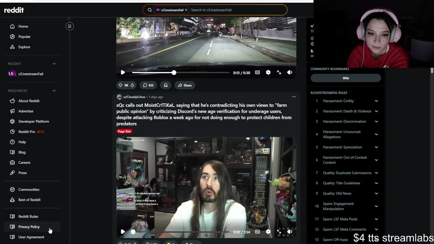
Task: Enter fullscreen on the top video
Action: tap(279, 73)
